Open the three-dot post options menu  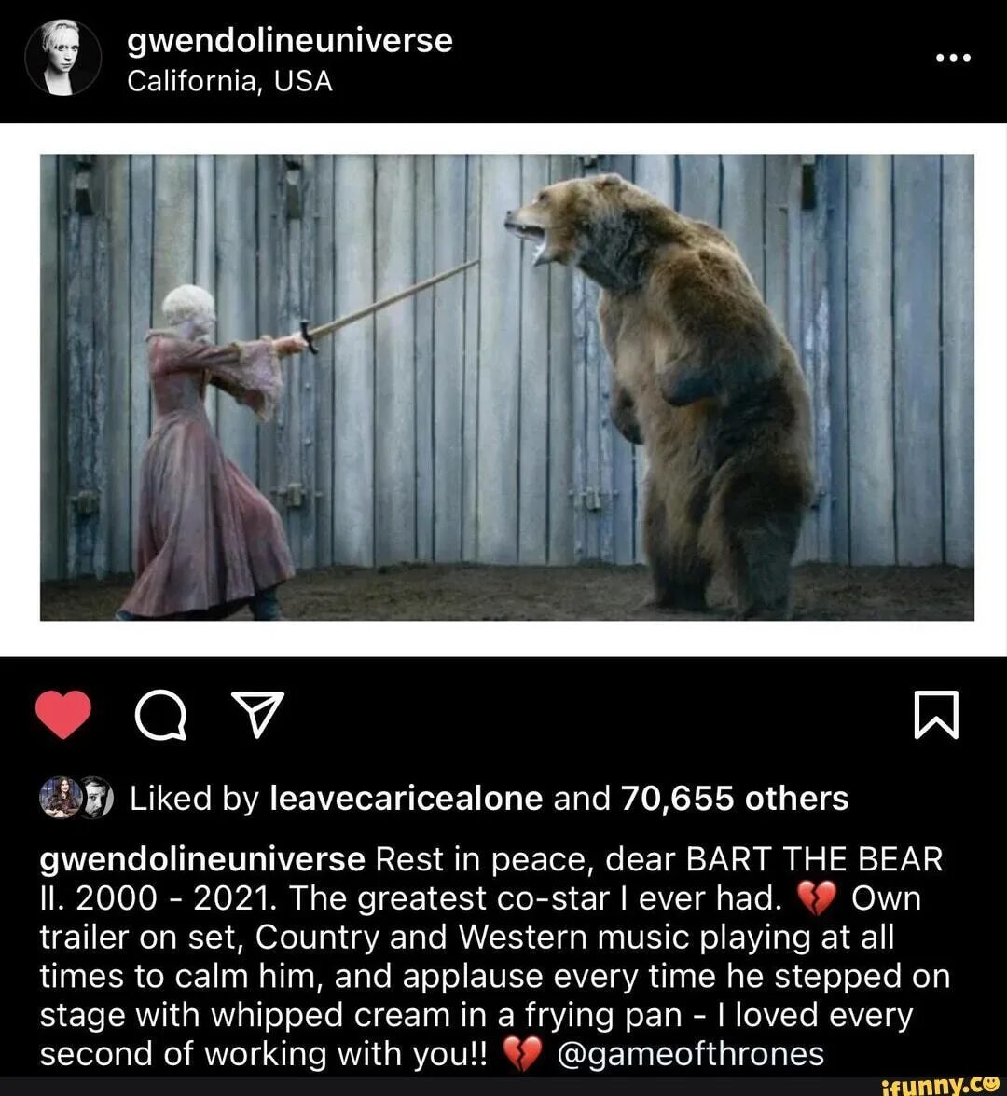[x=953, y=58]
